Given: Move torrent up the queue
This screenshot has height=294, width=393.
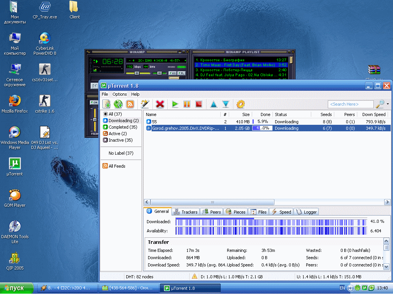Looking at the screenshot, I should 213,104.
